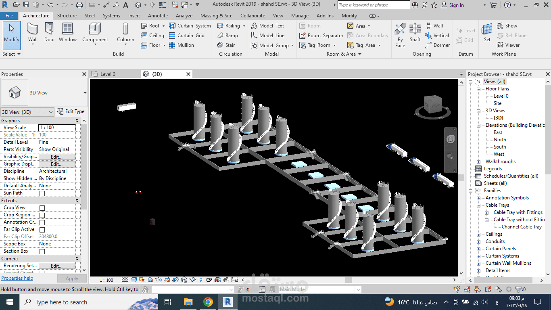This screenshot has width=551, height=310.
Task: Toggle the Annotation Crop checkbox
Action: pos(42,222)
